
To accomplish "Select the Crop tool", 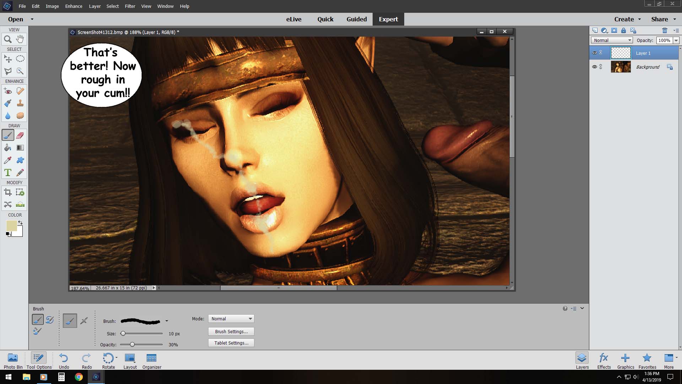I will [x=8, y=192].
